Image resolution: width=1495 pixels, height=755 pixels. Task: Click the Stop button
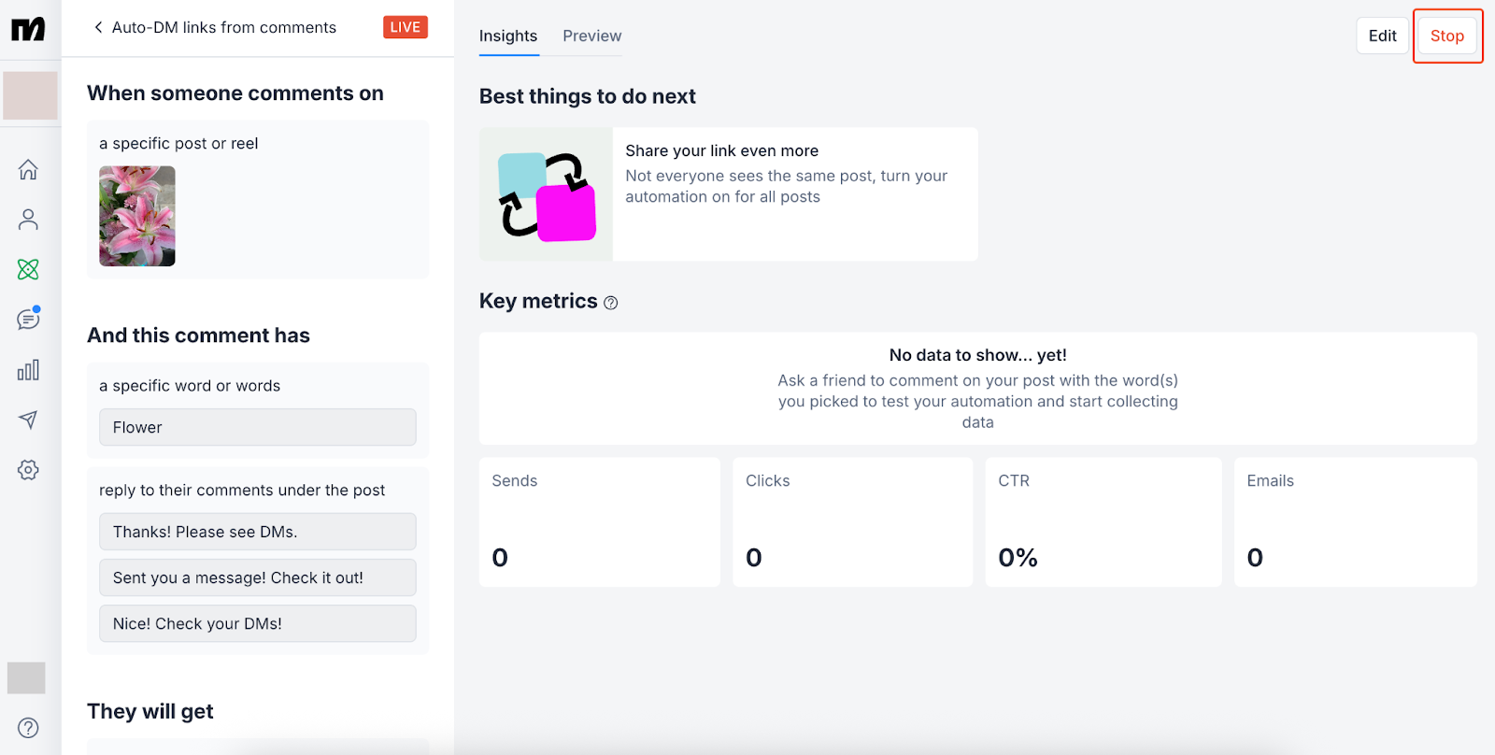tap(1446, 36)
